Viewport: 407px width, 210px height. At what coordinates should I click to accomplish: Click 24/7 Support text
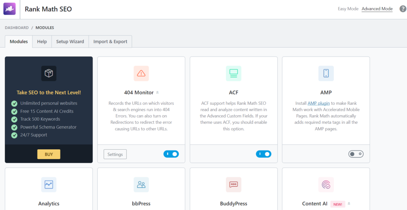(34, 135)
